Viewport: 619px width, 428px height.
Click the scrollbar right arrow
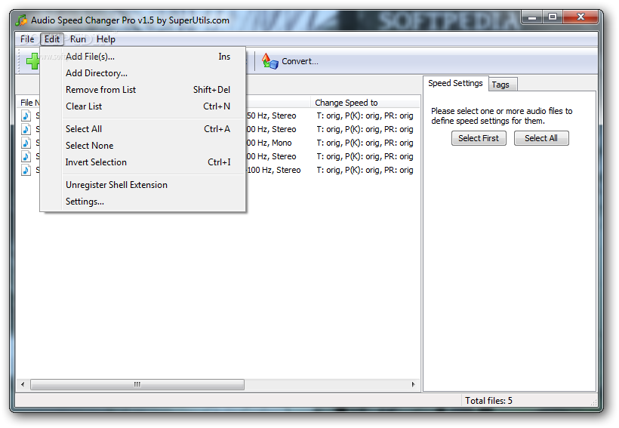(414, 384)
